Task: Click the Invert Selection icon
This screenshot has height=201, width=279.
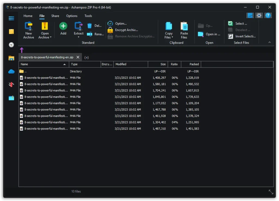Action: 231,36
